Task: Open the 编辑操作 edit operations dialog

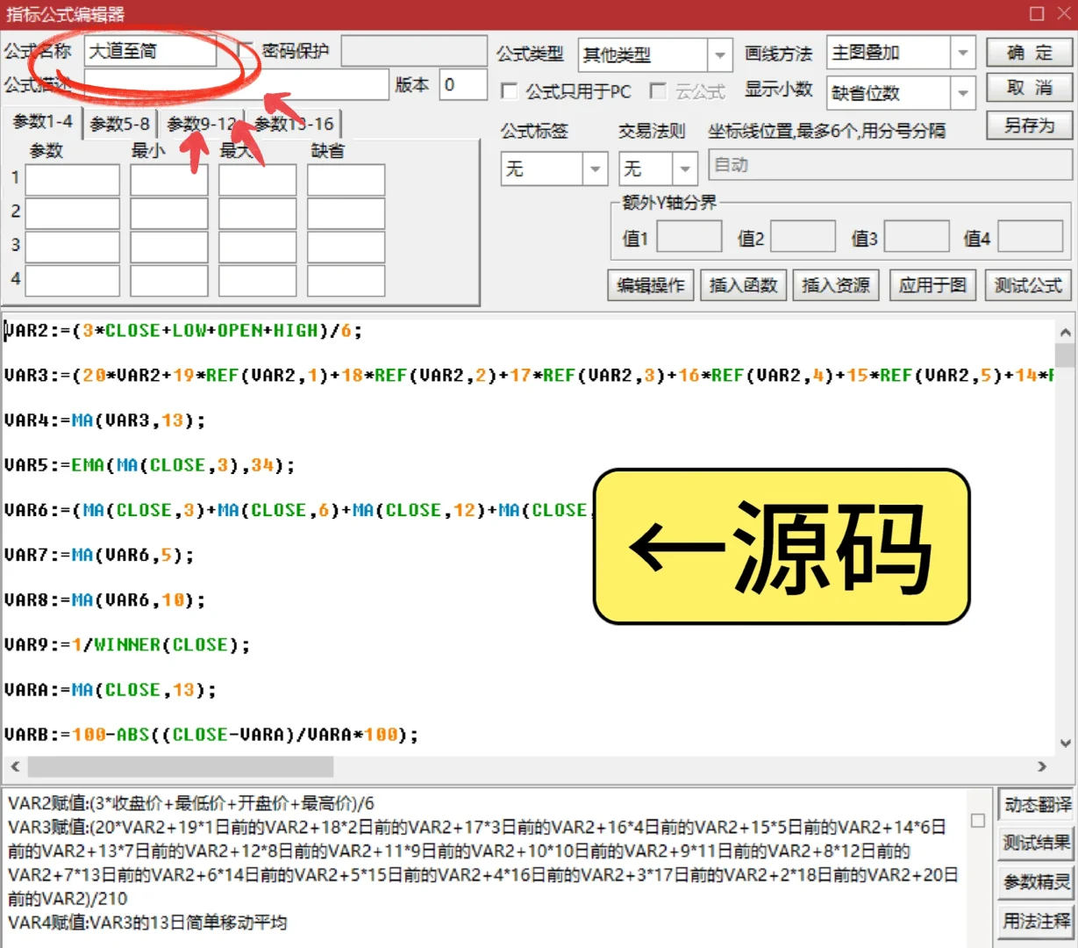Action: [650, 284]
